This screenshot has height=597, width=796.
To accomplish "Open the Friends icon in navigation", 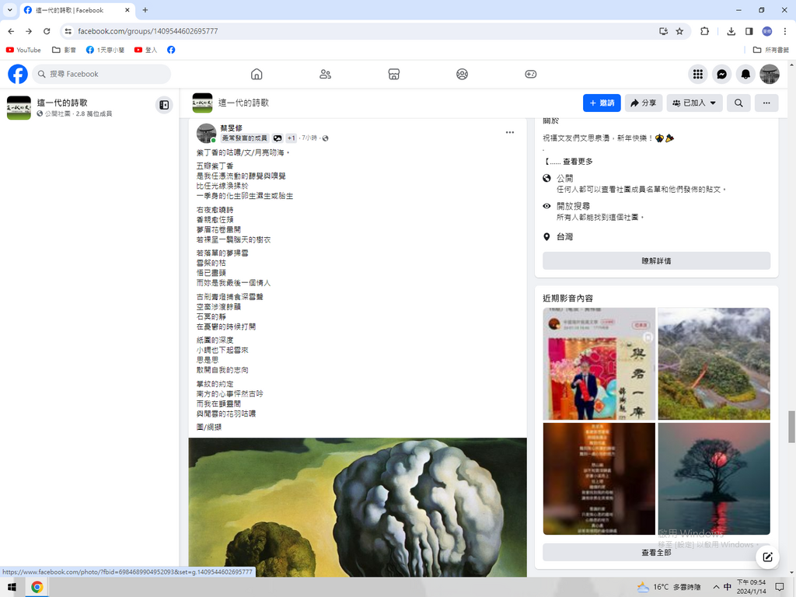I will click(325, 74).
